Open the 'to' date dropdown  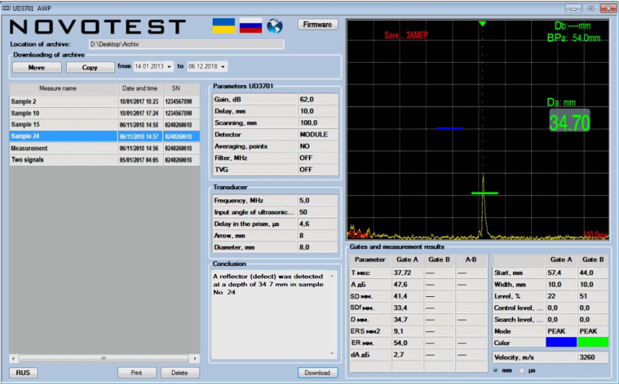[223, 67]
